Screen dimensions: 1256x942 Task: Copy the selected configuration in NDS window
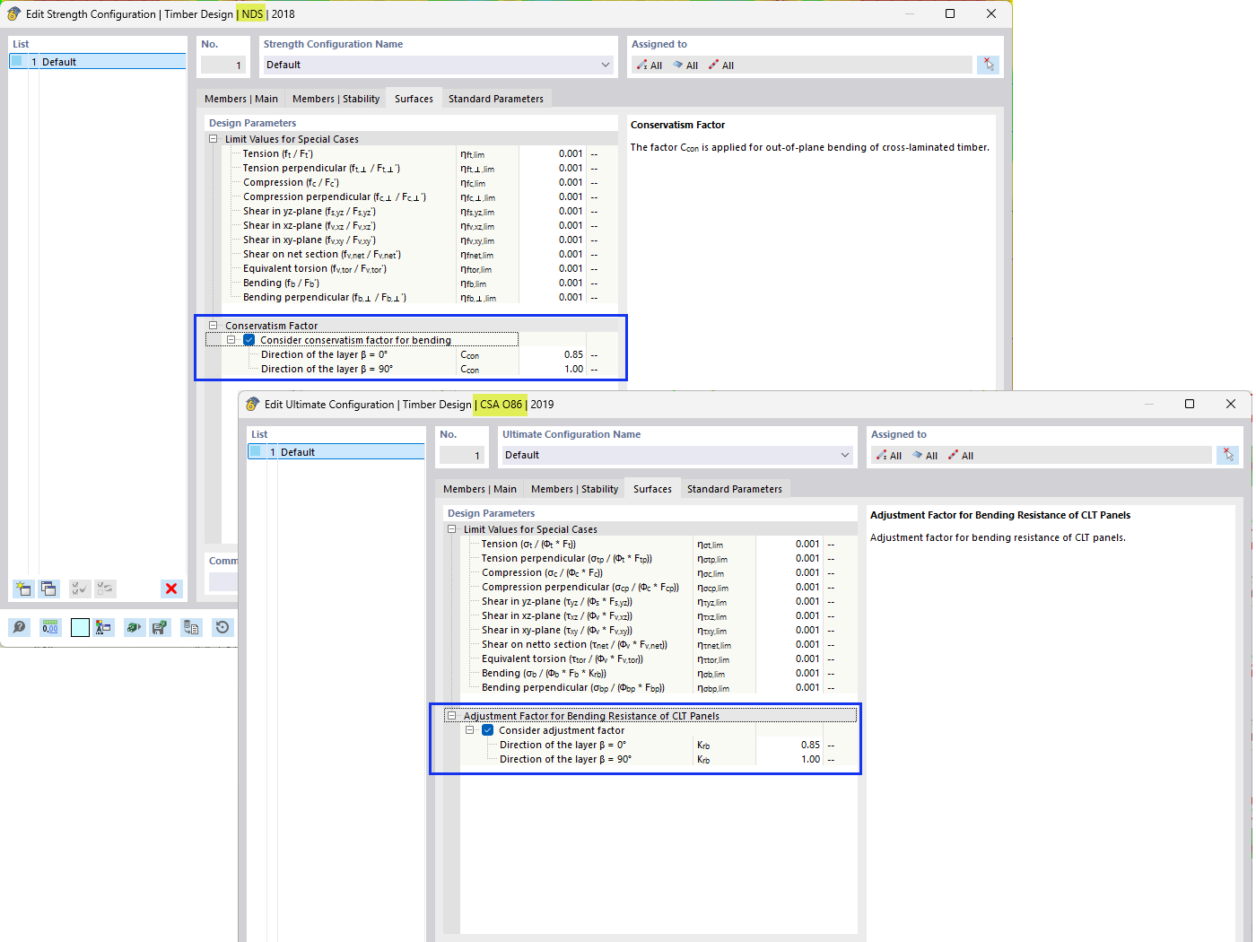click(48, 589)
